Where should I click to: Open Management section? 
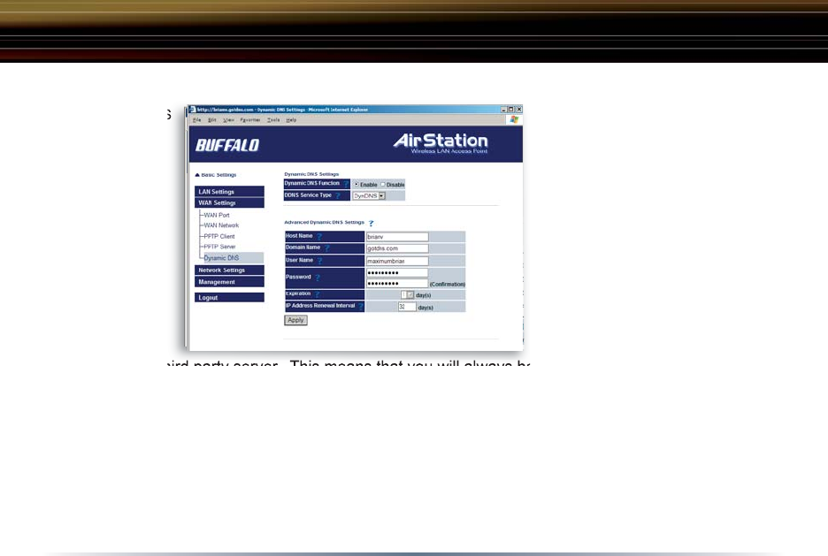click(229, 282)
